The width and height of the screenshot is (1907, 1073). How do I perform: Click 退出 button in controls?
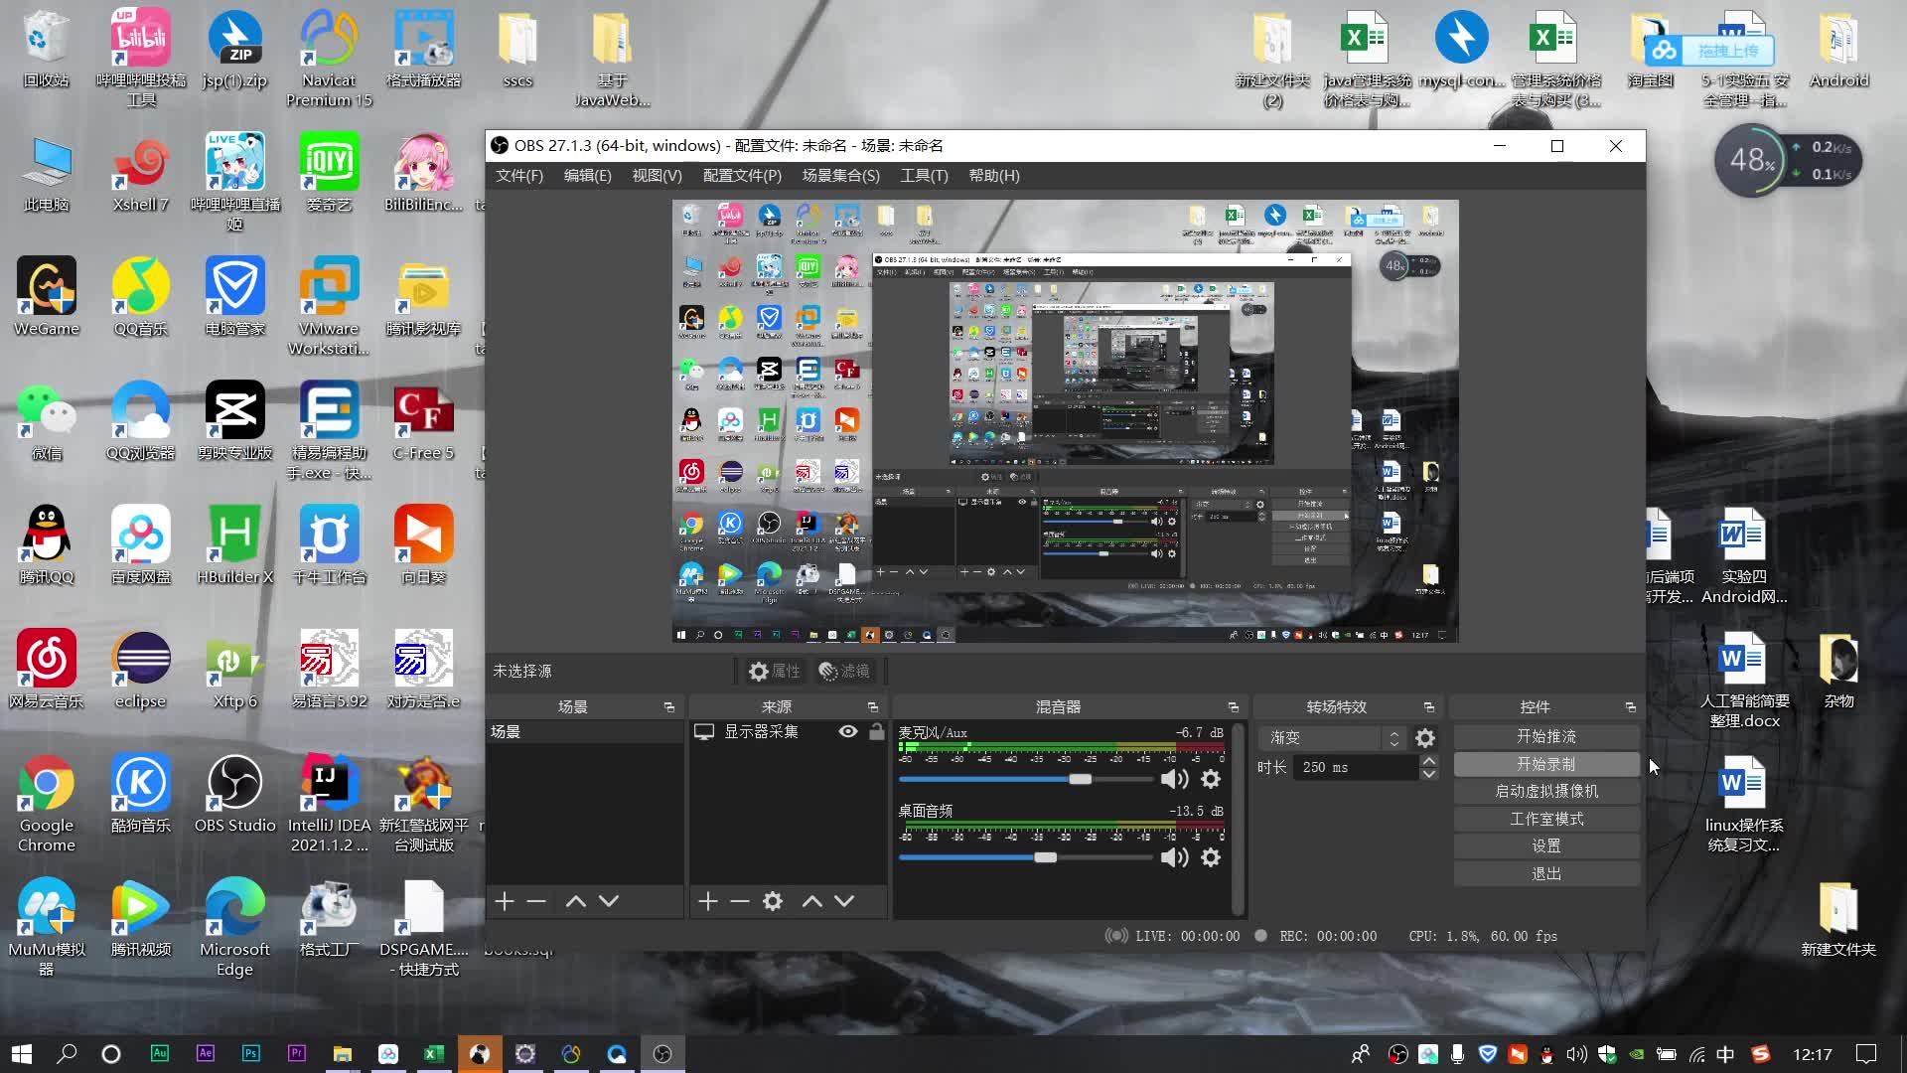tap(1546, 873)
